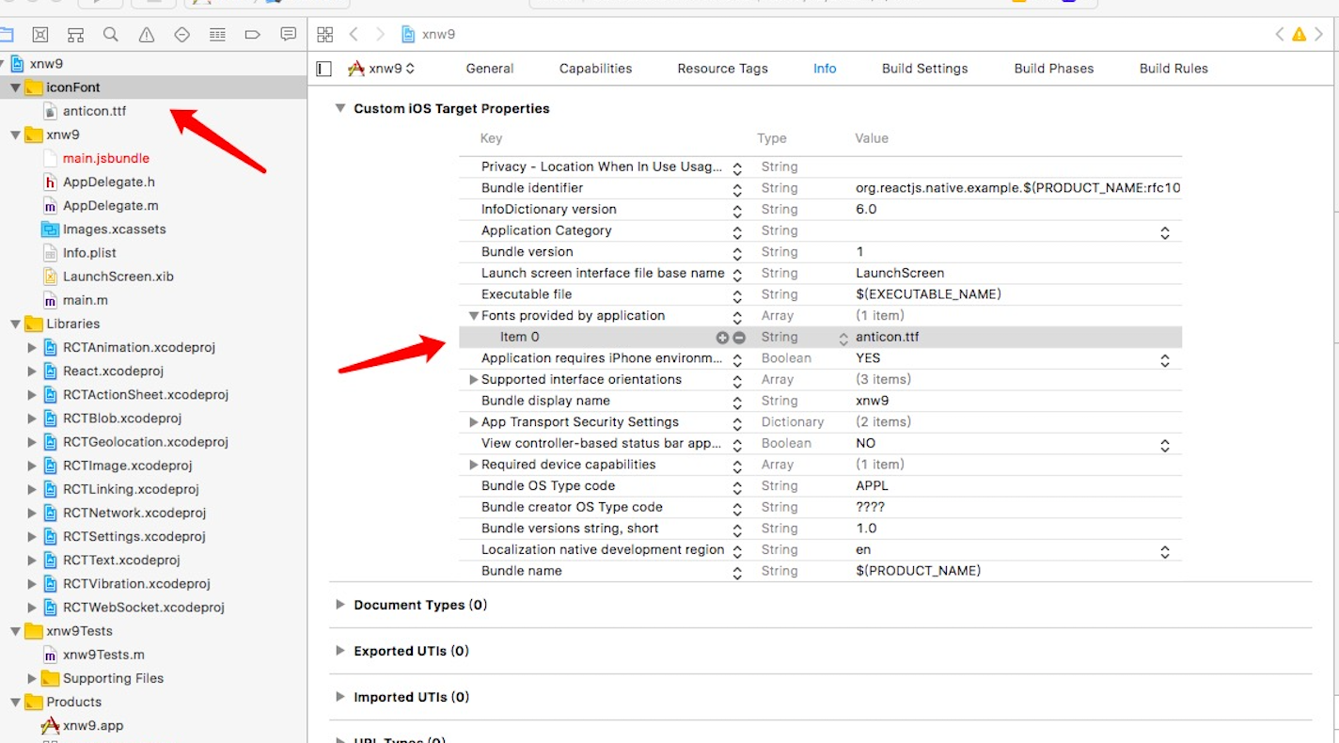
Task: Expand App Transport Security Settings row
Action: click(x=474, y=422)
